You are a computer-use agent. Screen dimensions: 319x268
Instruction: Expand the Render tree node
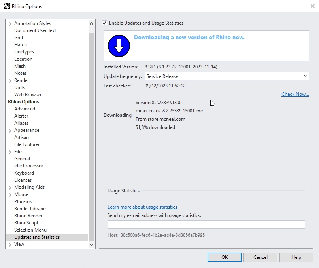(10, 81)
